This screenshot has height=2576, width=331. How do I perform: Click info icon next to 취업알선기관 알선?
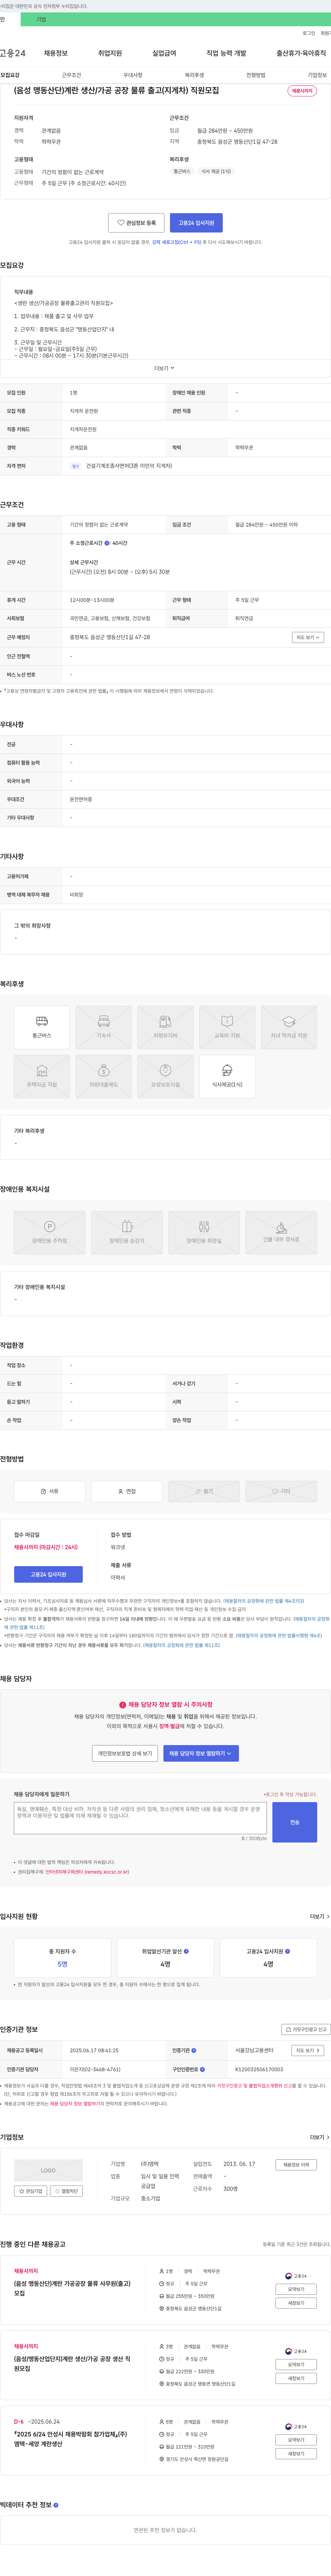[187, 1951]
